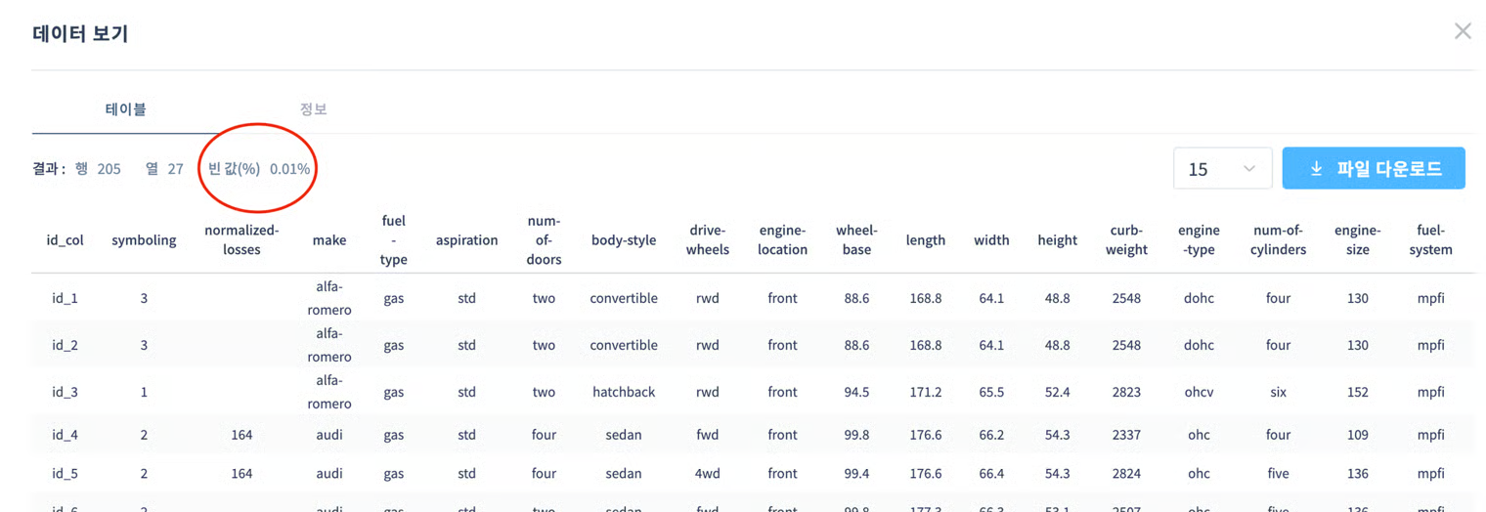Expand the rows-per-page dropdown showing 15
1486x512 pixels.
1221,169
